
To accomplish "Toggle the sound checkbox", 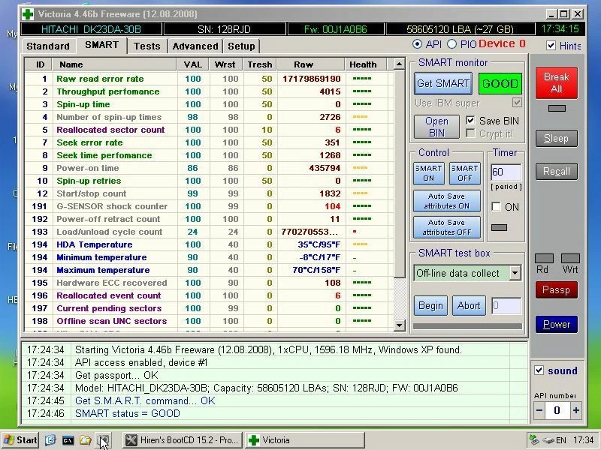I will (539, 370).
